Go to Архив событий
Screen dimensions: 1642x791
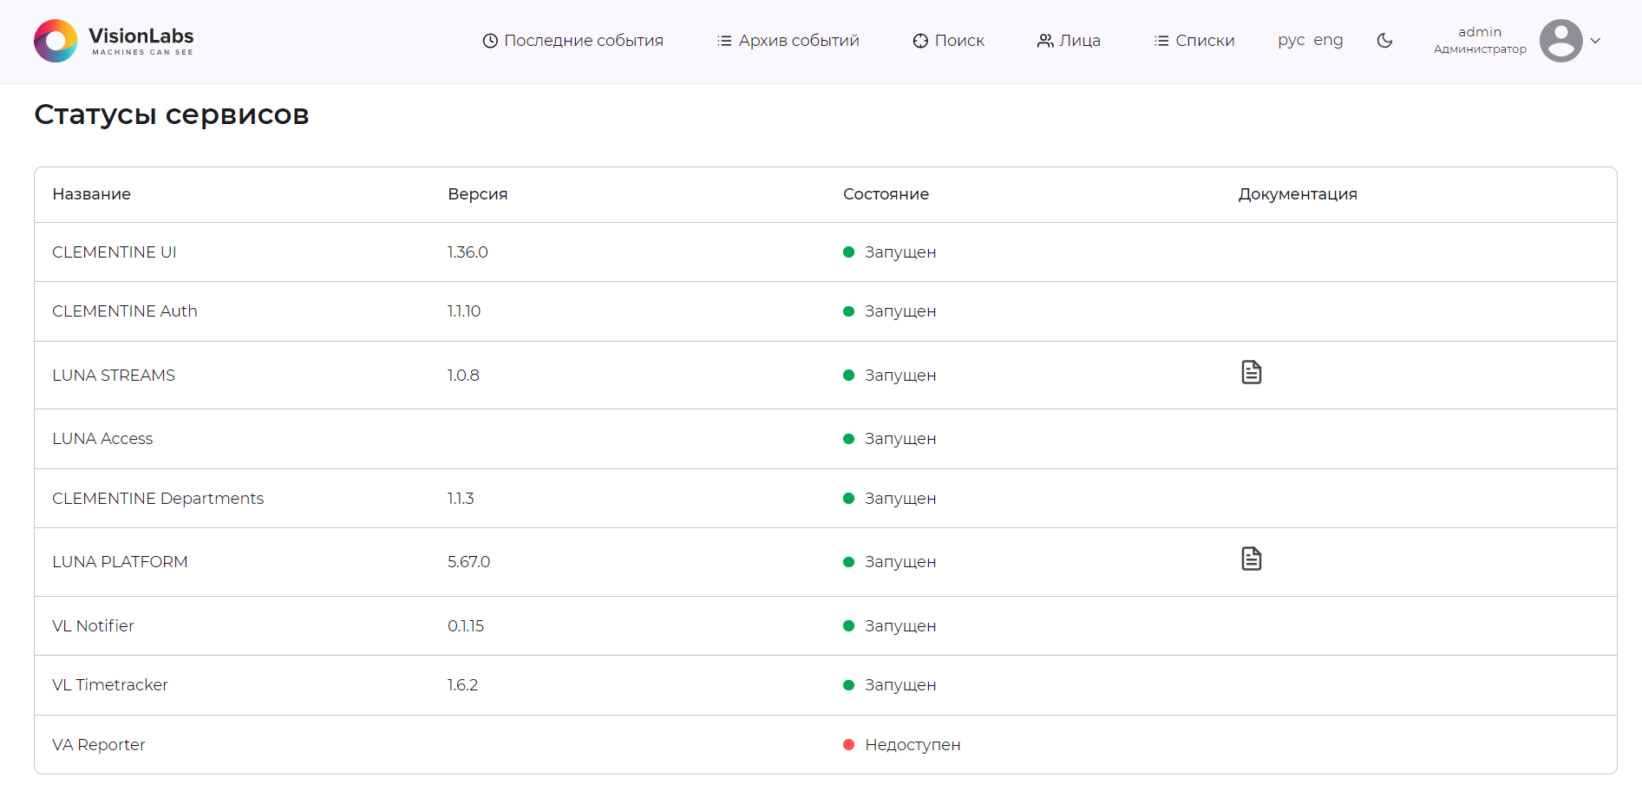click(x=788, y=41)
